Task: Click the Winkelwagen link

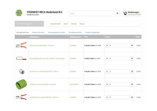Action: click(133, 12)
